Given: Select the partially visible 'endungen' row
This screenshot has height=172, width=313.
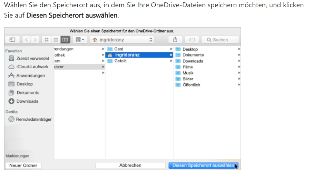Looking at the screenshot, I should (79, 49).
